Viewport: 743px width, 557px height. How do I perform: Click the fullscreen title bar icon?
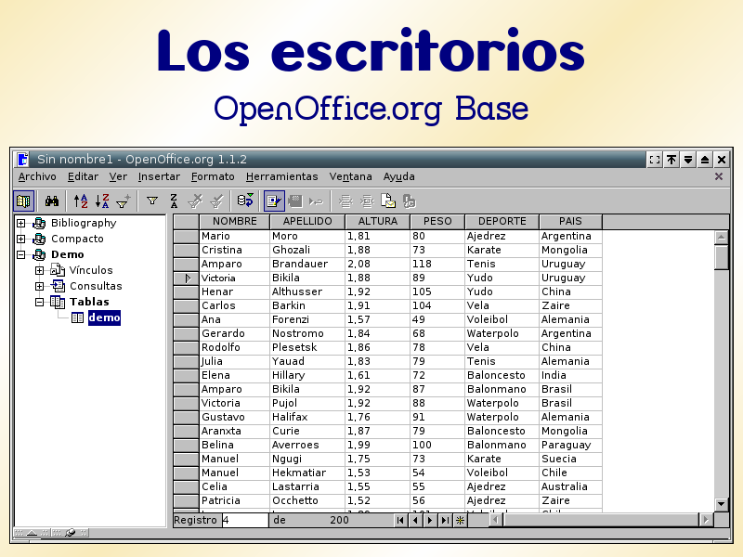click(x=655, y=160)
